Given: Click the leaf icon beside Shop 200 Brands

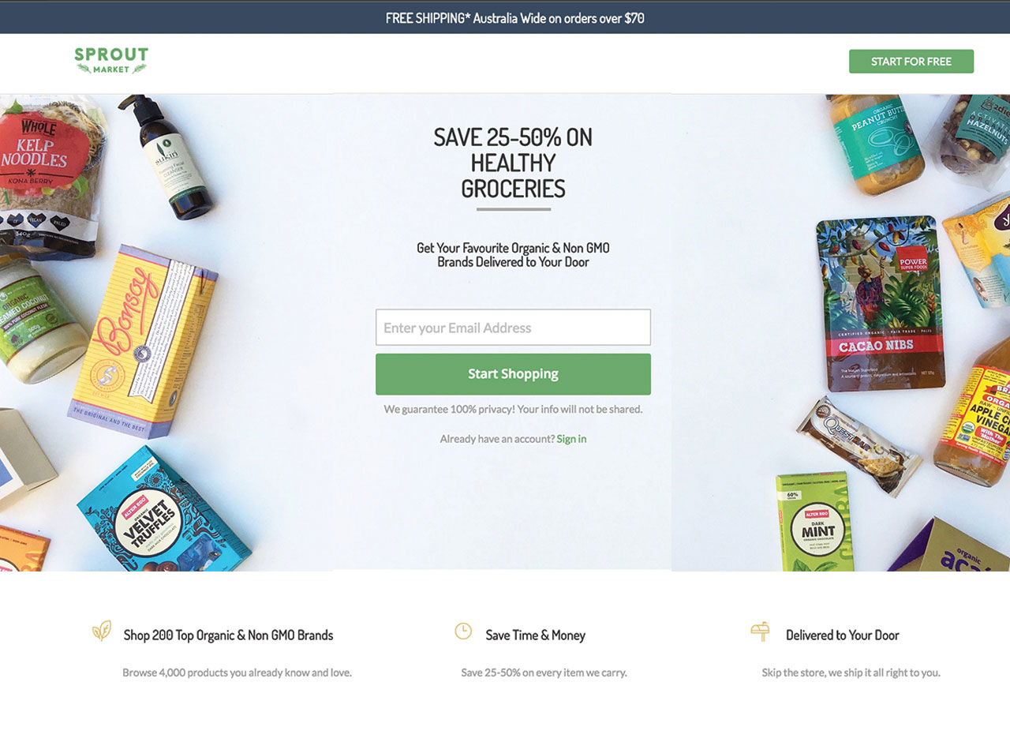Looking at the screenshot, I should [x=102, y=631].
